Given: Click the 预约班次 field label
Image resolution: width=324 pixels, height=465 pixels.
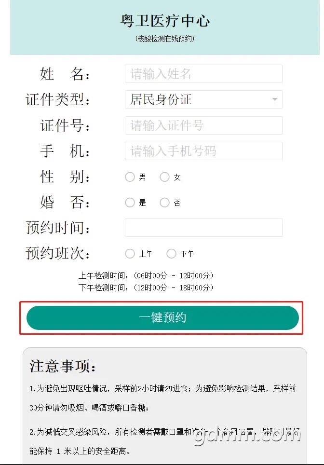Looking at the screenshot, I should [x=57, y=254].
